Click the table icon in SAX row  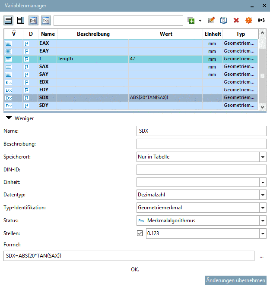coord(9,67)
